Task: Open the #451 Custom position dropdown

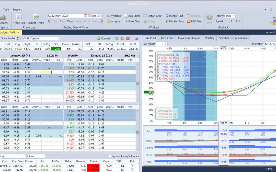Action: click(58, 38)
